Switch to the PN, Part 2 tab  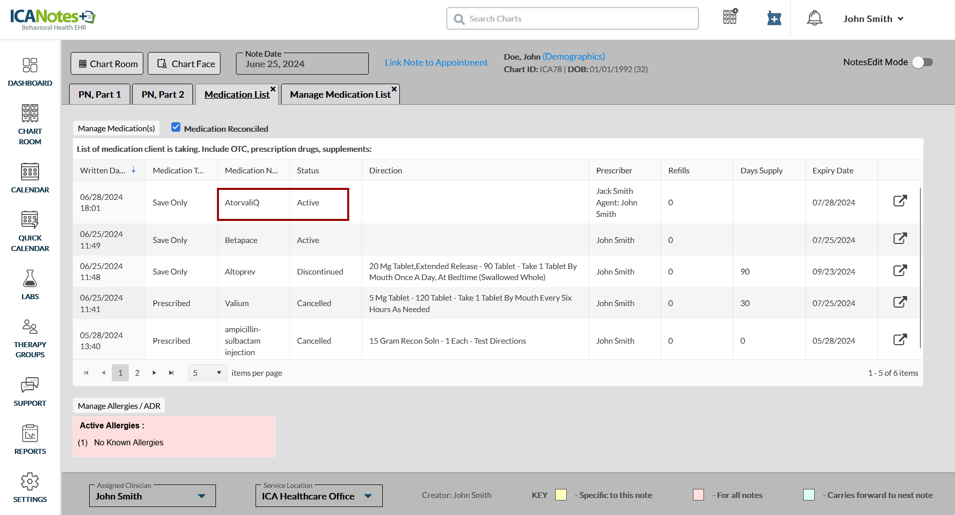click(163, 95)
